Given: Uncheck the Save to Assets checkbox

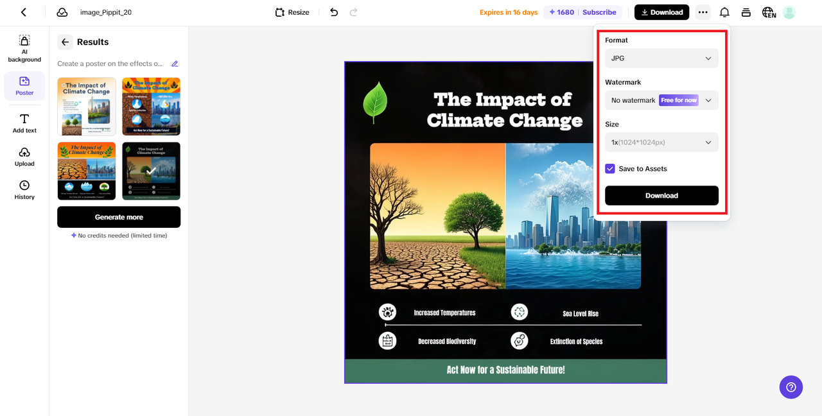Looking at the screenshot, I should pyautogui.click(x=610, y=169).
